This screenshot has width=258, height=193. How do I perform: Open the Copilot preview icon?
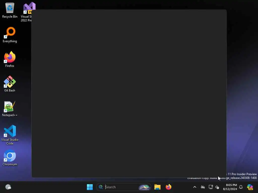click(x=250, y=187)
